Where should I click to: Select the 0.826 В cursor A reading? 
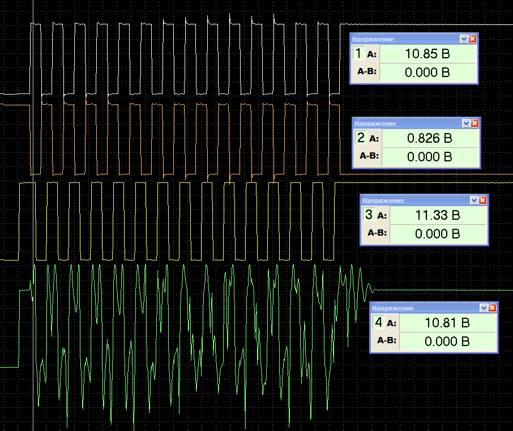(430, 138)
